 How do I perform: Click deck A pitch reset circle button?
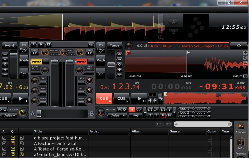click(x=5, y=64)
